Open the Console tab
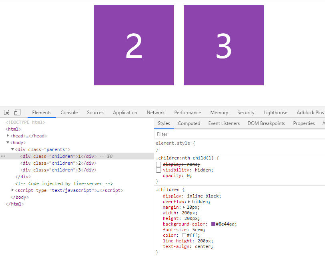Viewport: 325px width, 256px height. click(x=69, y=113)
